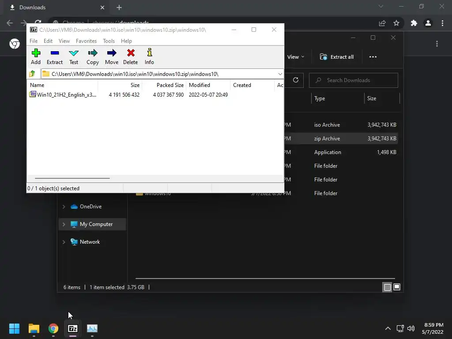Open Chrome from the taskbar
The width and height of the screenshot is (452, 339).
53,328
